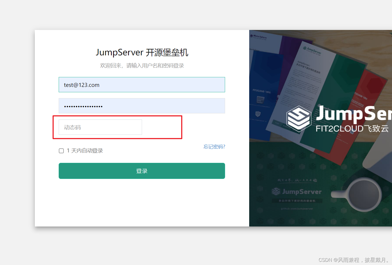The width and height of the screenshot is (392, 265).
Task: Open the "忘记密码?" forgot password link
Action: pos(214,147)
